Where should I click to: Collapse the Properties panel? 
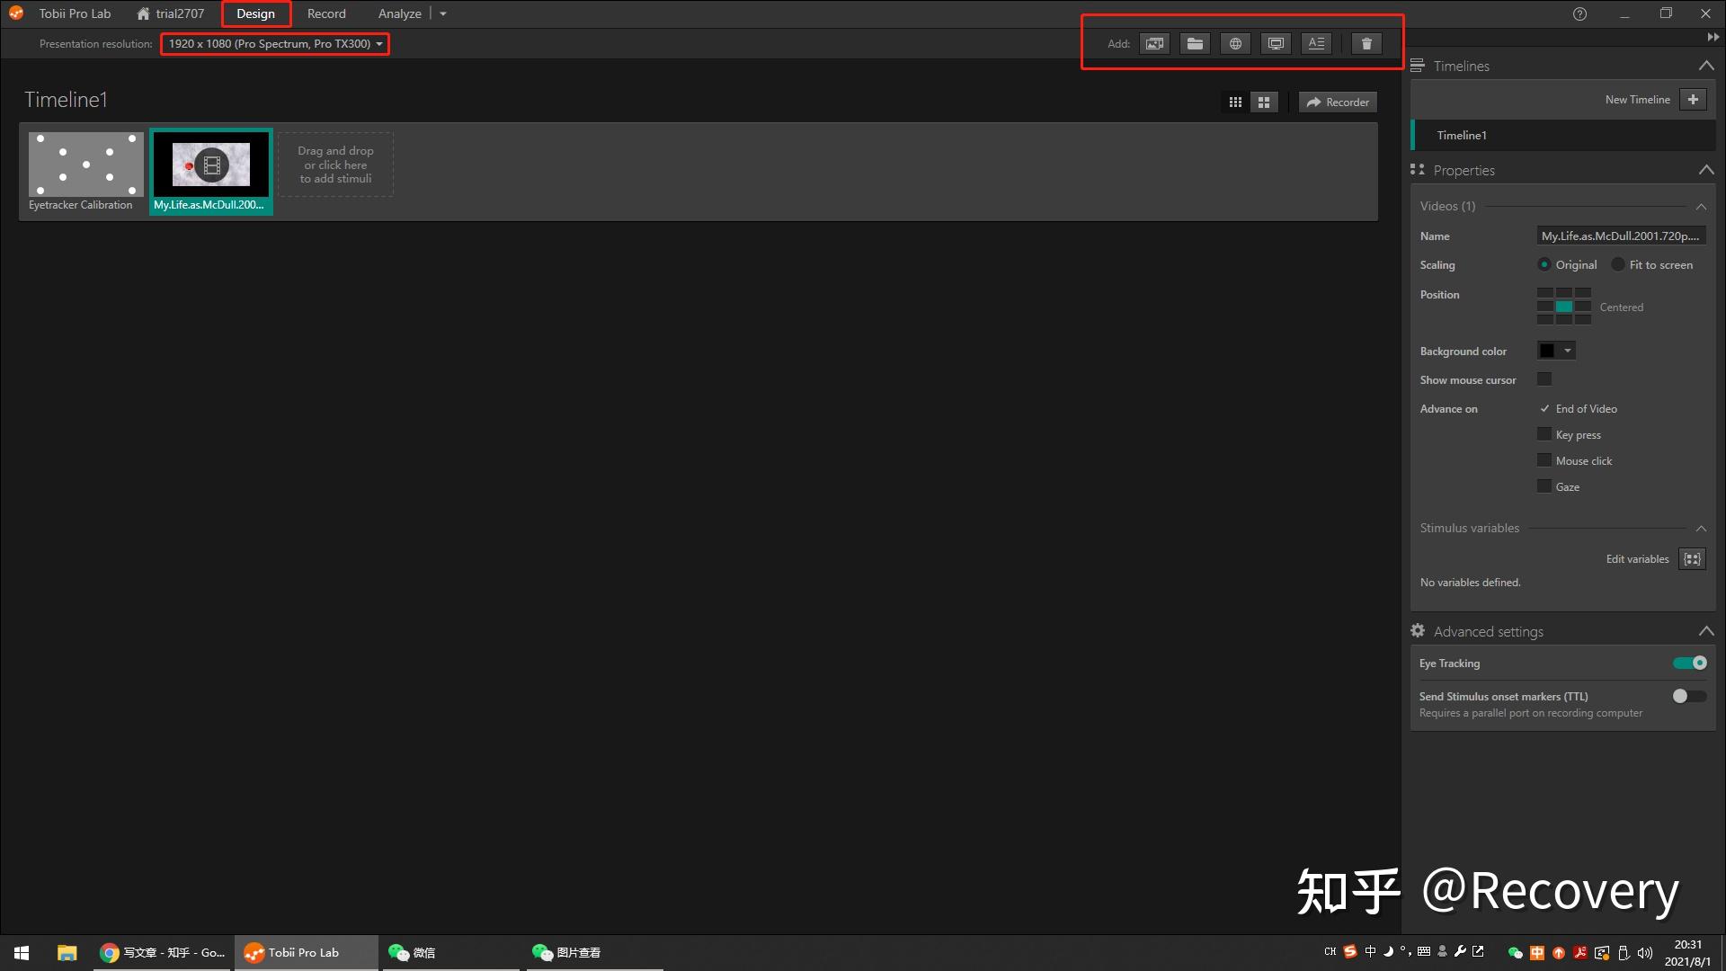pyautogui.click(x=1705, y=170)
